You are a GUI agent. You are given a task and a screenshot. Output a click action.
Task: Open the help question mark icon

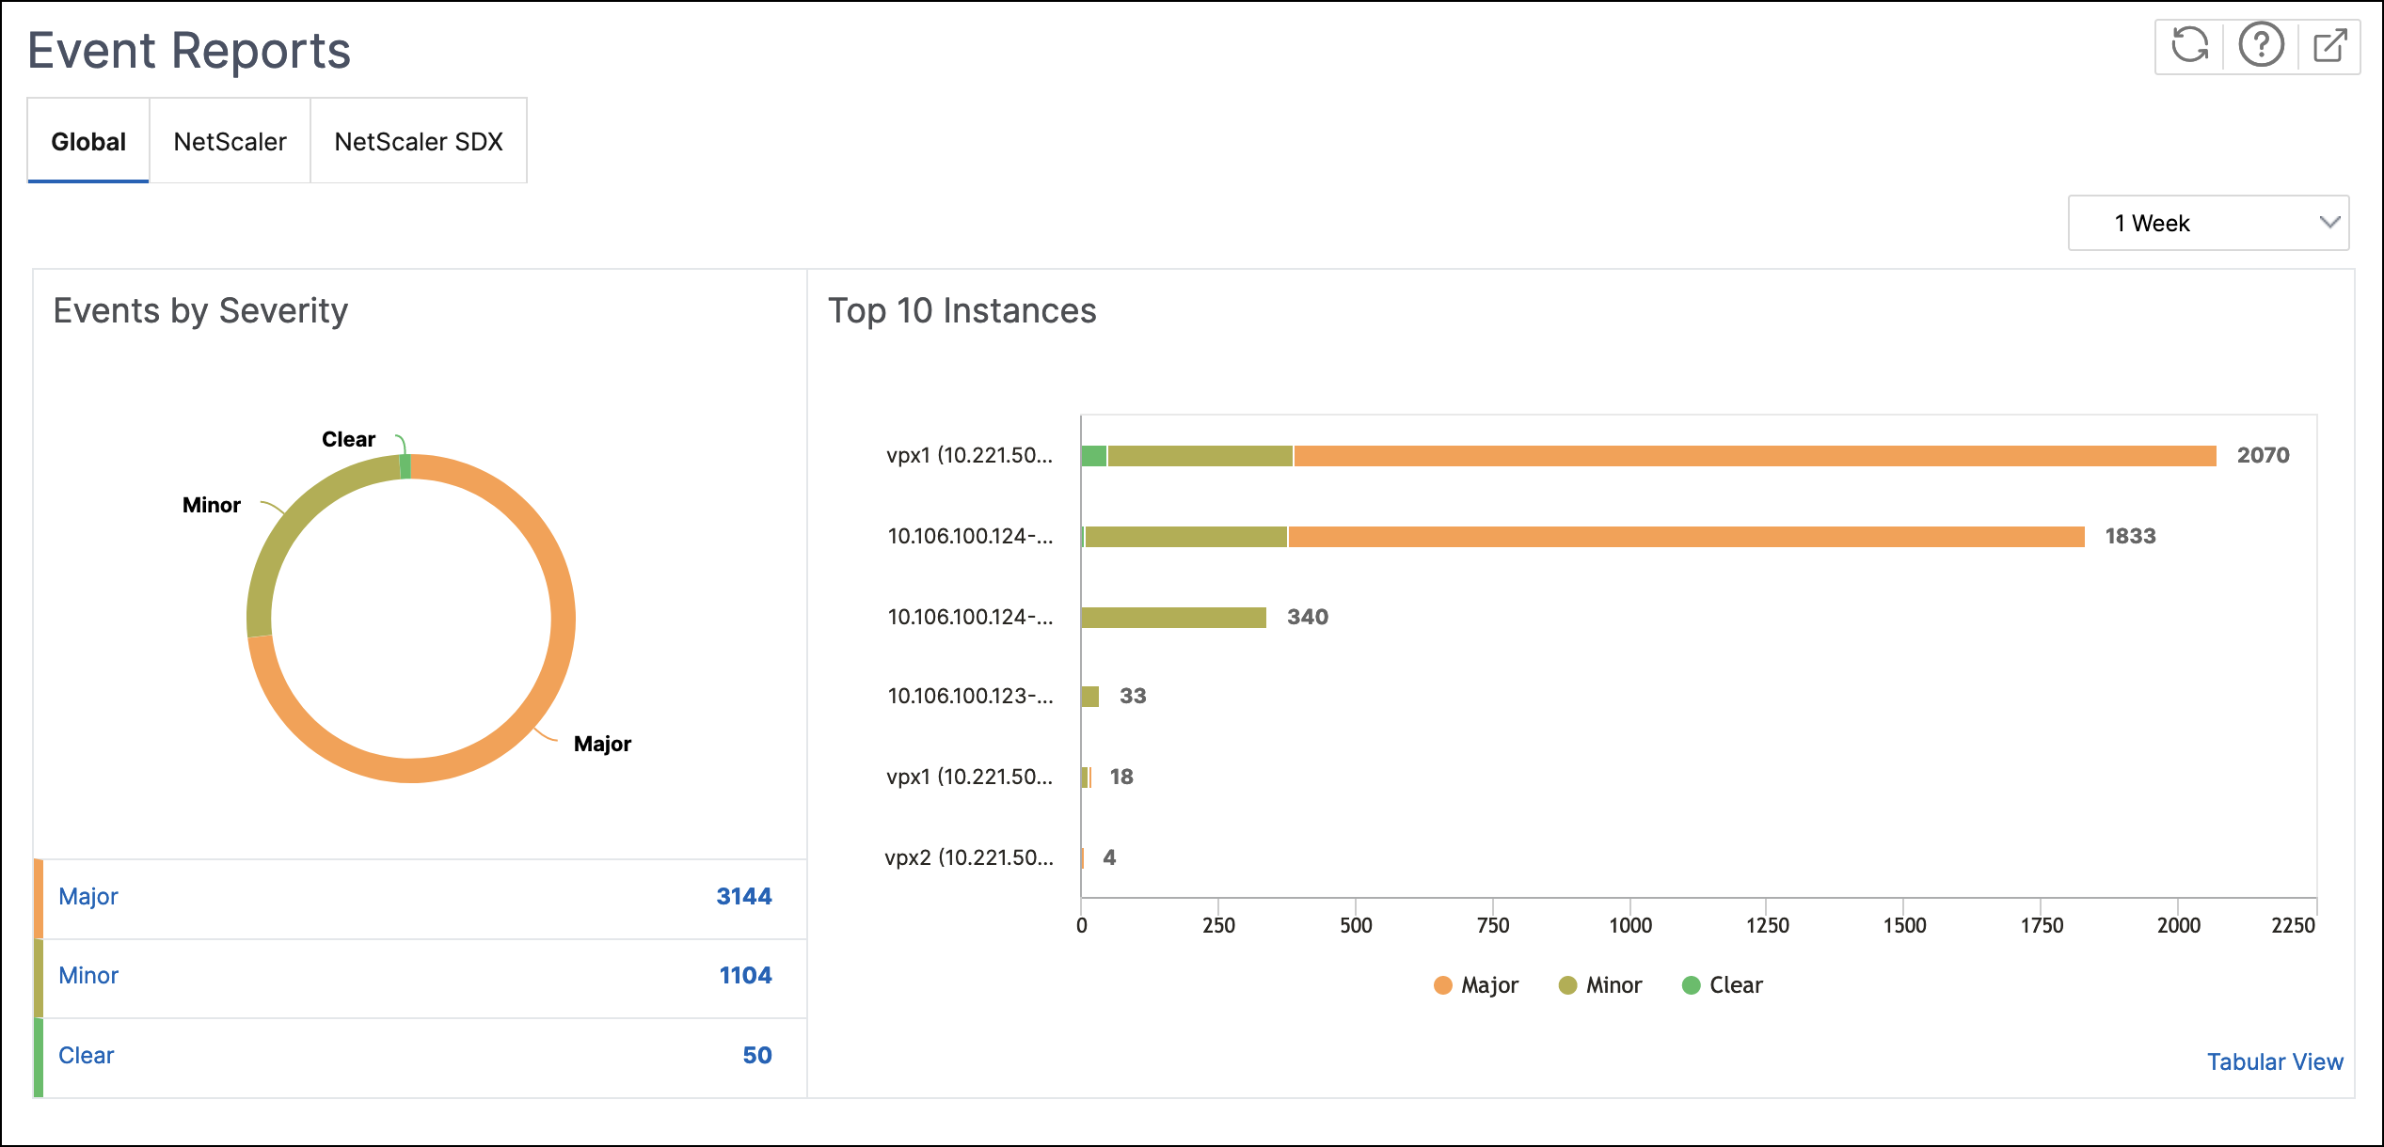[2261, 45]
